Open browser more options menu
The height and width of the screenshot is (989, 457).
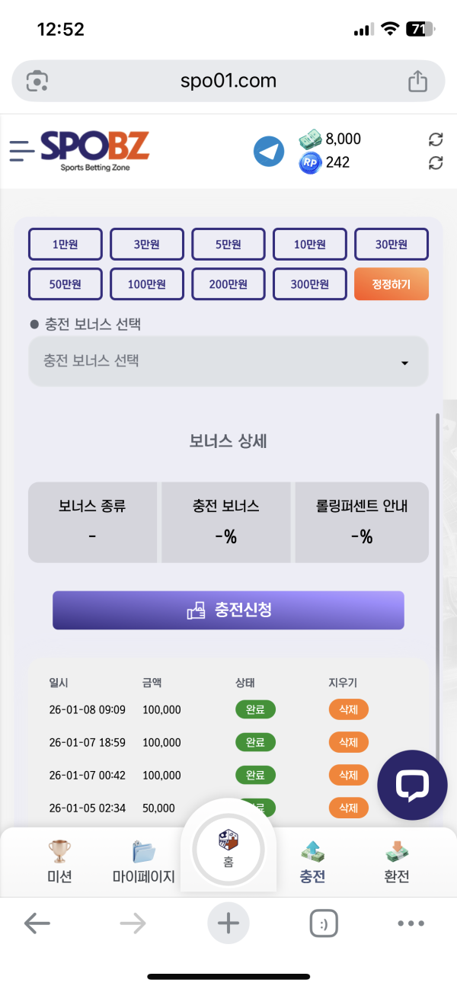411,924
